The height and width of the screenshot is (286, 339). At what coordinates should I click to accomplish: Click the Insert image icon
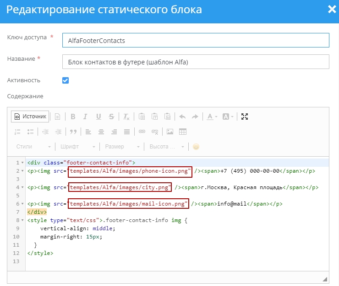tap(170, 132)
